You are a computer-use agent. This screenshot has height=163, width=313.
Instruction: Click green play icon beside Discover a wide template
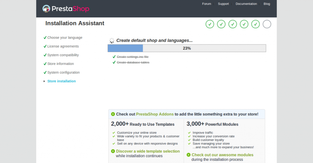113,151
